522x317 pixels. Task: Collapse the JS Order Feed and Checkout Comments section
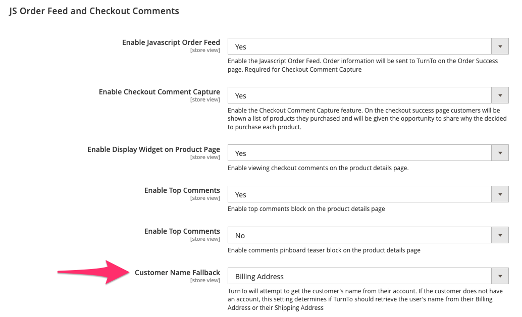tap(94, 11)
